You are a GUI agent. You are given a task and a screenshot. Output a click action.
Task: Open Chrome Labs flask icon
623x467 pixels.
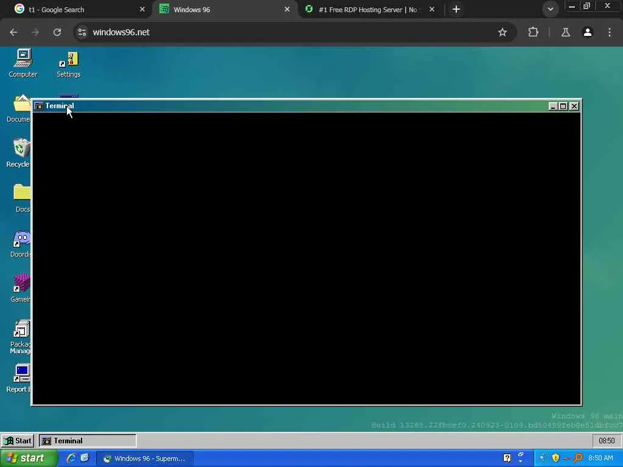(565, 32)
